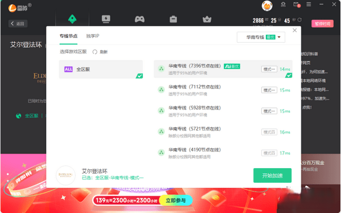The height and width of the screenshot is (213, 341).
Task: Open 模式四 selector on the 16ms row
Action: click(x=269, y=132)
